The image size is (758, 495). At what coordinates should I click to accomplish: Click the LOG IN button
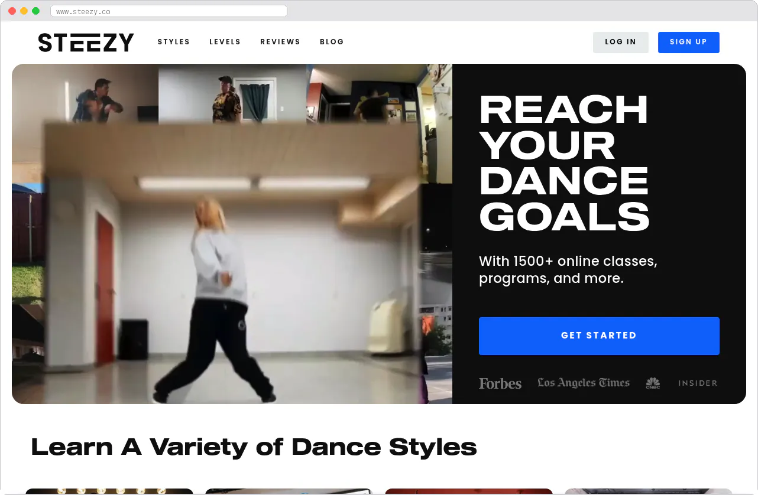[620, 42]
